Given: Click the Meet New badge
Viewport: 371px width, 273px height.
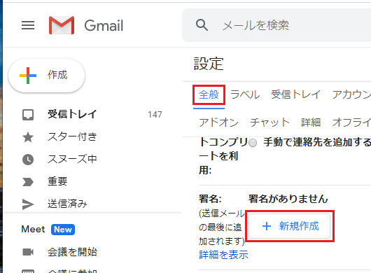Looking at the screenshot, I should [63, 230].
